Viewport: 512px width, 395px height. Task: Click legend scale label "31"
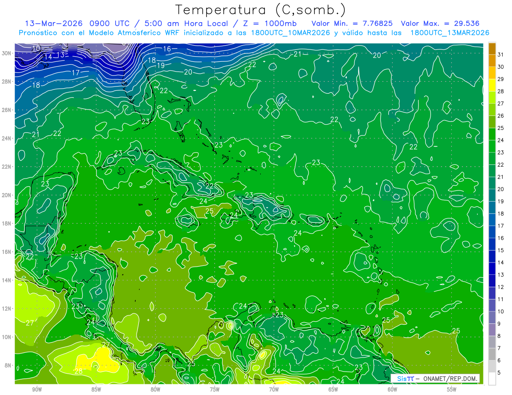coord(501,55)
